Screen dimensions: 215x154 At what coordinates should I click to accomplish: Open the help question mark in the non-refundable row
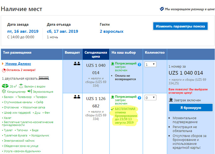pos(139,64)
